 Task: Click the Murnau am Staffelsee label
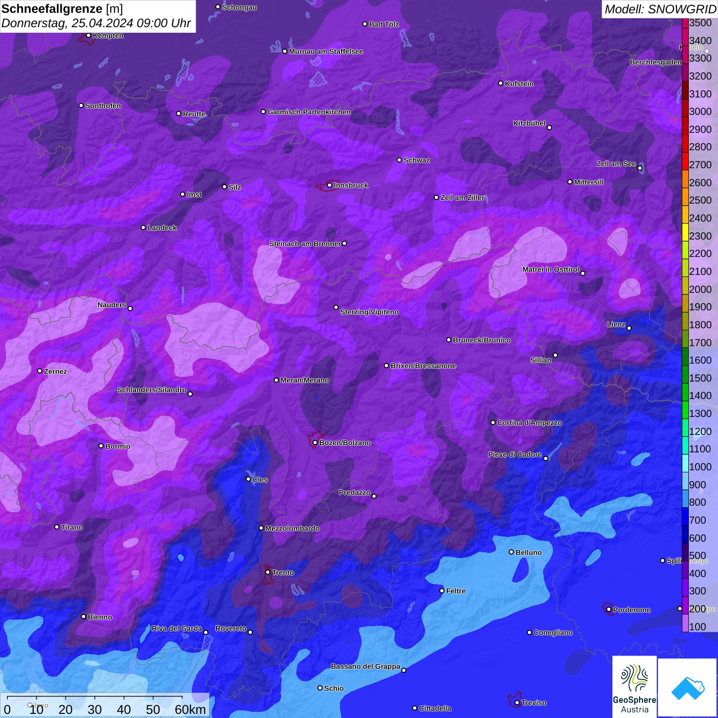click(326, 51)
